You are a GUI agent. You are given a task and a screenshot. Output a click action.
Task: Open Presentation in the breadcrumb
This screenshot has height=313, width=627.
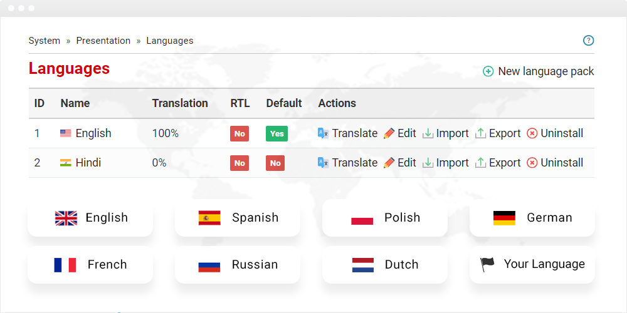pyautogui.click(x=103, y=41)
